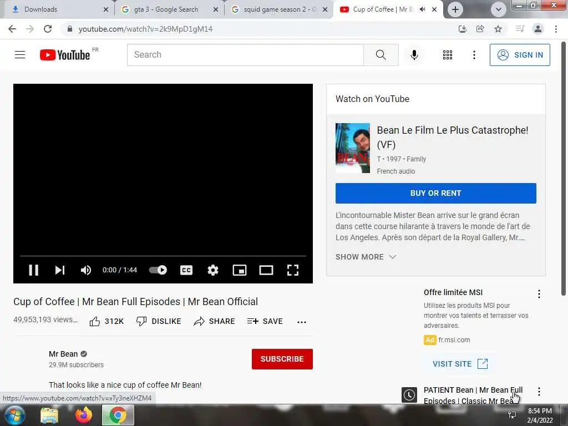Screen dimensions: 568x426
Task: Open fr.msi.com ad domain link
Action: pyautogui.click(x=454, y=340)
